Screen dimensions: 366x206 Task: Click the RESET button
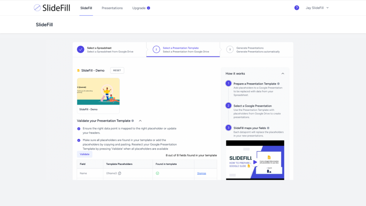(117, 70)
